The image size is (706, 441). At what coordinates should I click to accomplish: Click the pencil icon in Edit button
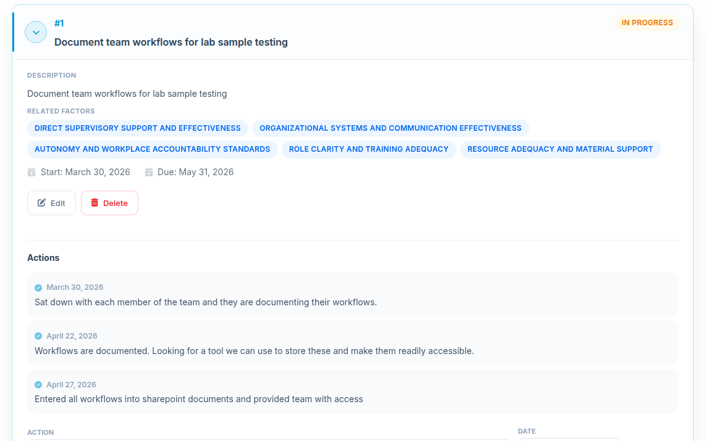point(41,203)
